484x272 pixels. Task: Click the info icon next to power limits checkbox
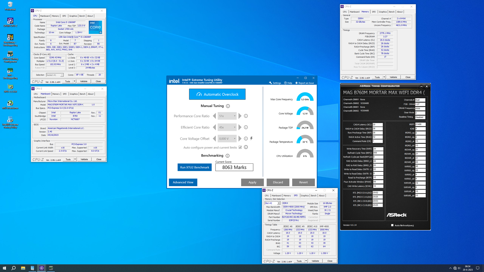pos(246,147)
